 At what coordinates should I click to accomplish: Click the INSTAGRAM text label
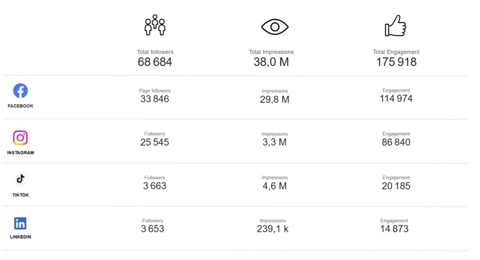click(21, 153)
